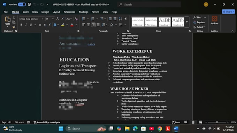Toggle AutoSave switch off
This screenshot has height=133, width=237.
[x=22, y=5]
